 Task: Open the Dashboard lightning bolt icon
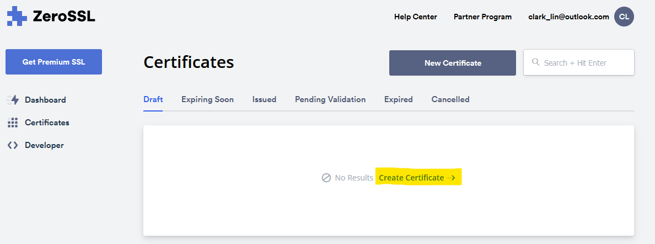(x=13, y=100)
